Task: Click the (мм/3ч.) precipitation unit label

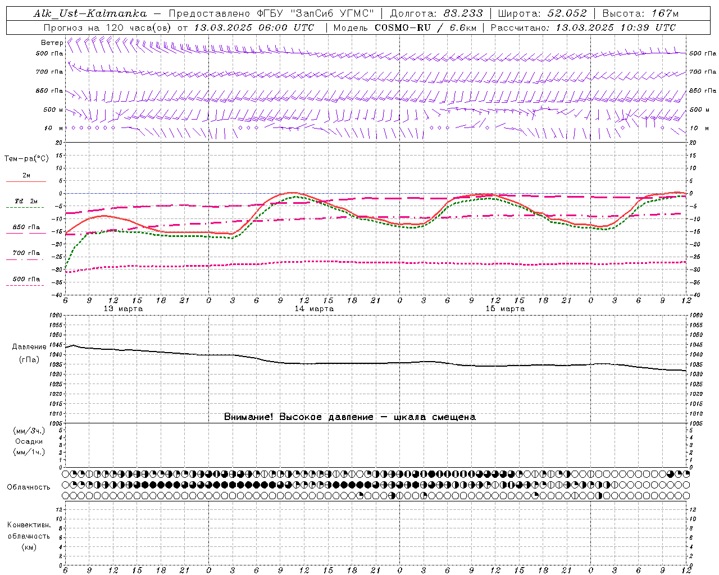Action: point(29,431)
